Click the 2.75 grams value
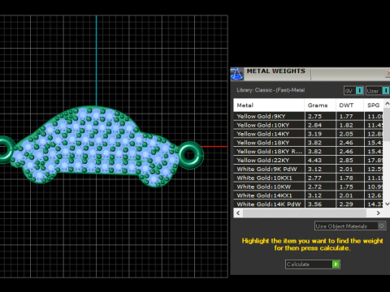 click(314, 116)
